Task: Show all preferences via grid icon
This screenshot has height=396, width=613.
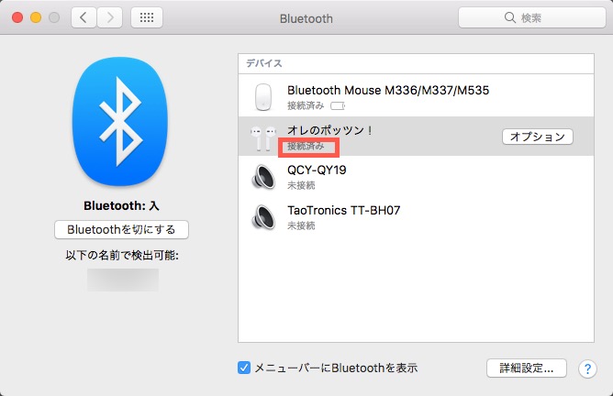Action: 148,17
